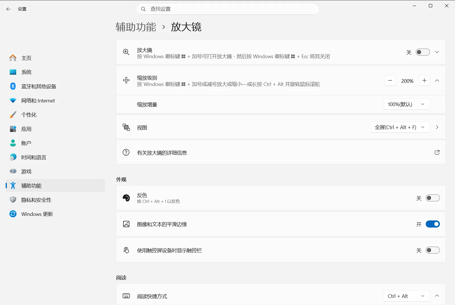
Task: Open 主页 in the sidebar
Action: 55,58
